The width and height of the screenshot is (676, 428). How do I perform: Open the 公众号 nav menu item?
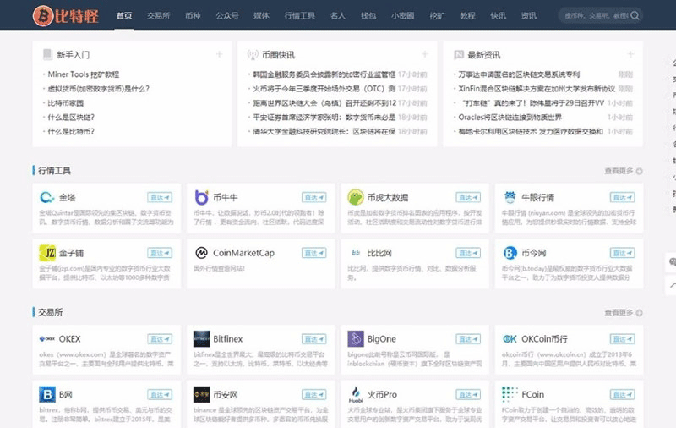pos(227,15)
